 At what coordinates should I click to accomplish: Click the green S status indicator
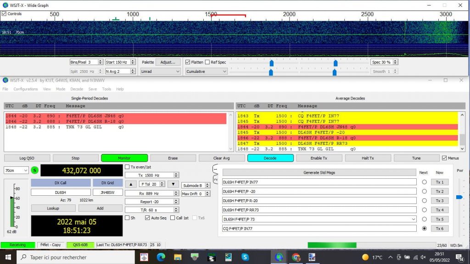coord(35,170)
